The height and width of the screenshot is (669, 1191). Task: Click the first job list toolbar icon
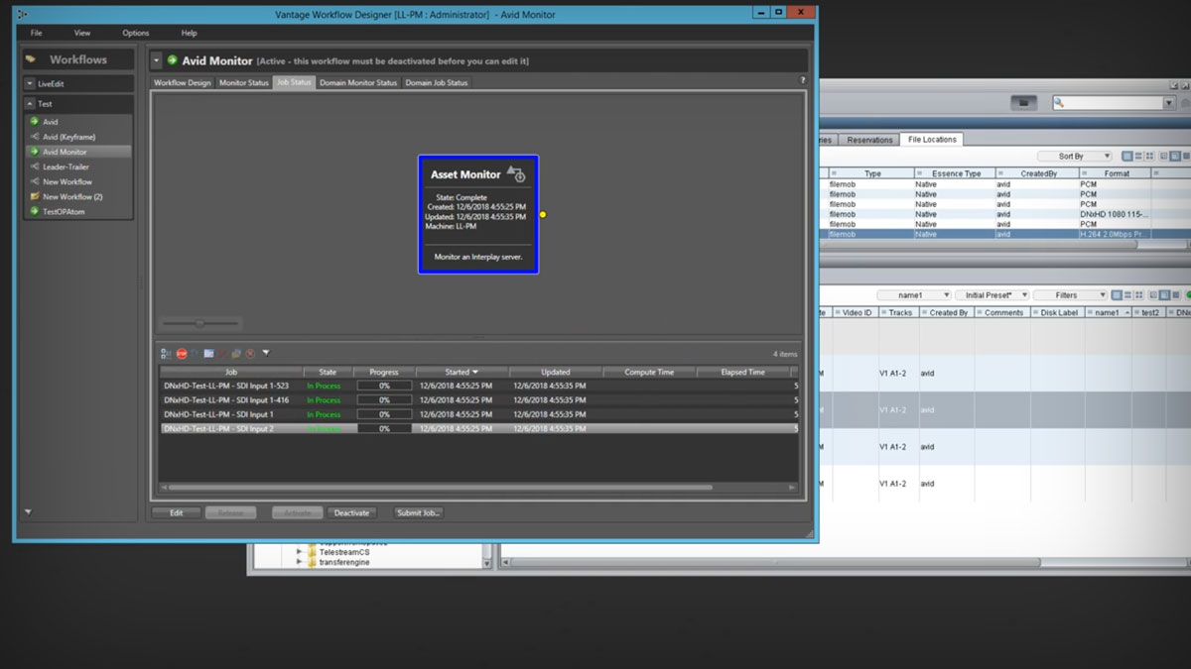167,353
